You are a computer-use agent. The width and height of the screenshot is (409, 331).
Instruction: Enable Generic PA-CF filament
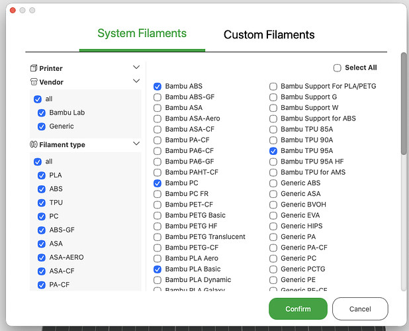pos(273,248)
